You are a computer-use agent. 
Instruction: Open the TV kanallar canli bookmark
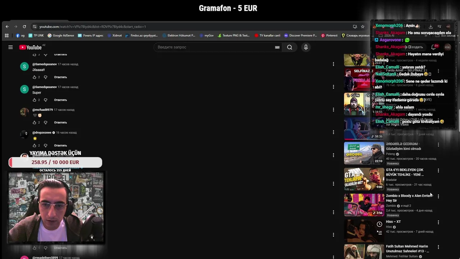click(x=267, y=36)
